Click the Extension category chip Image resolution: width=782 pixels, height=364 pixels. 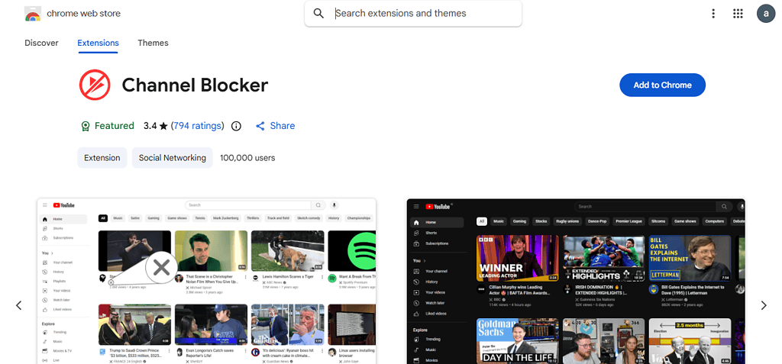coord(102,157)
